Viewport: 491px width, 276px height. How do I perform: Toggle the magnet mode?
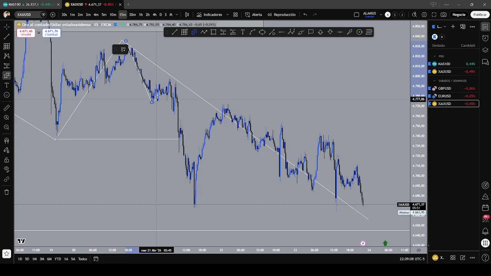(x=7, y=141)
